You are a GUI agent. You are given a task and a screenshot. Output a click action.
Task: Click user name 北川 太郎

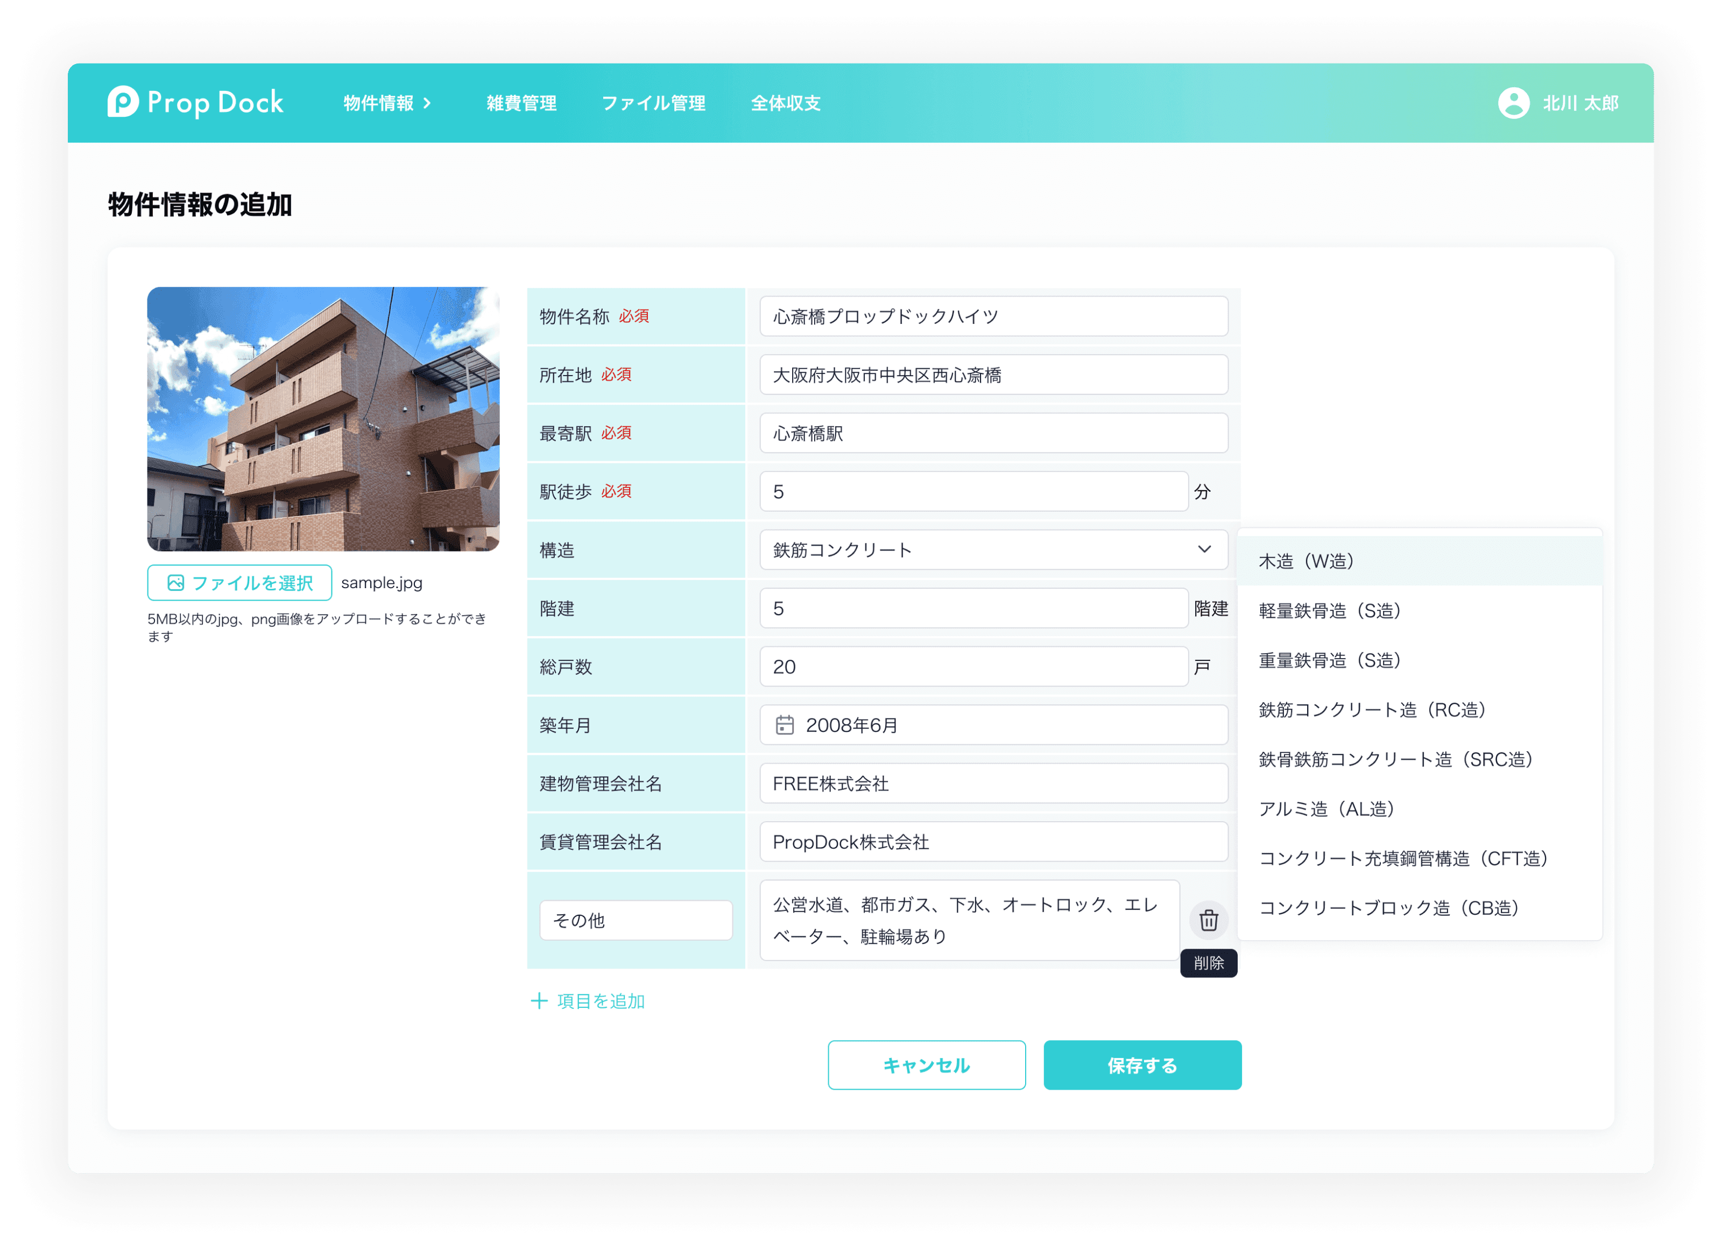(x=1581, y=103)
